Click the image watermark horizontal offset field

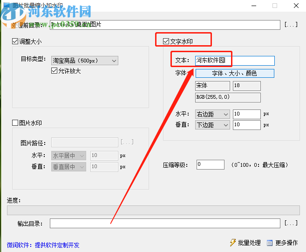[104, 156]
